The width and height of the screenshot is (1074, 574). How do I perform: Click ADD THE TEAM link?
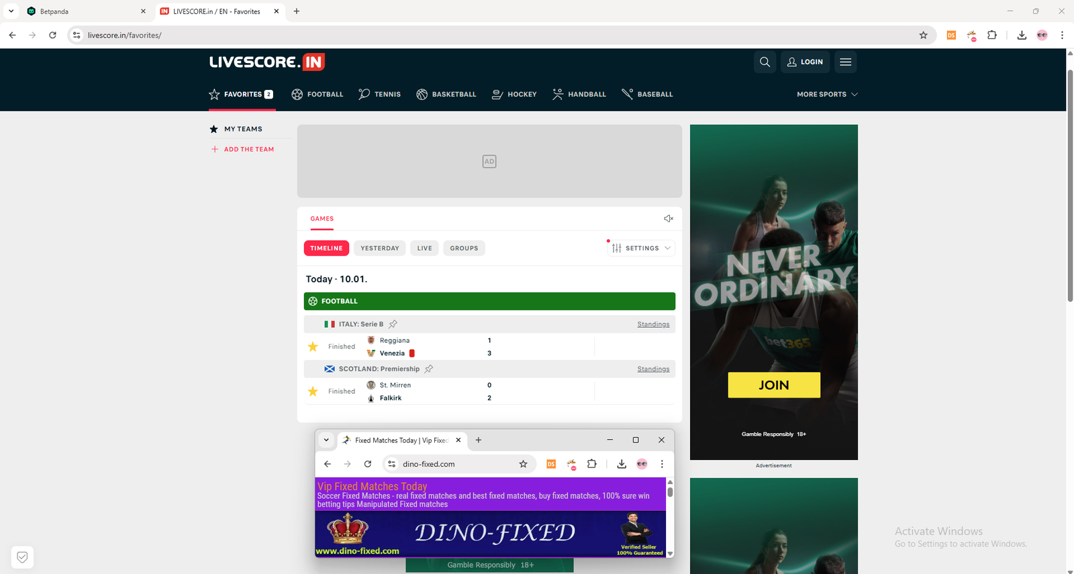tap(248, 150)
